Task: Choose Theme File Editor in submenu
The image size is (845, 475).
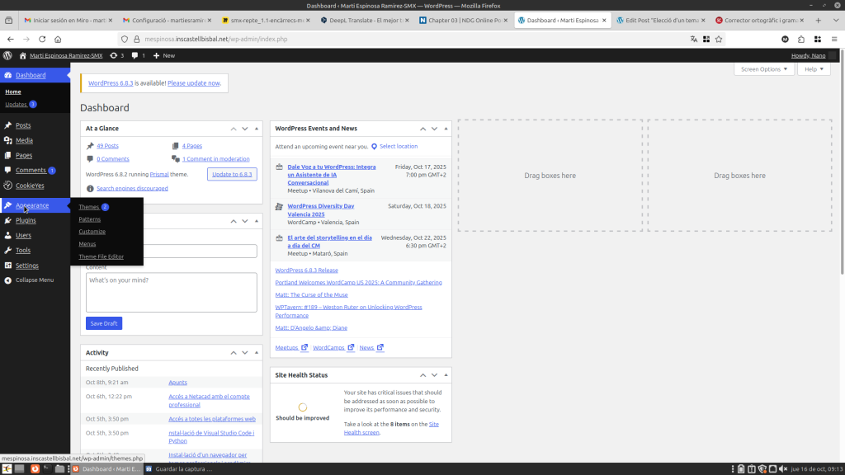Action: (x=101, y=256)
